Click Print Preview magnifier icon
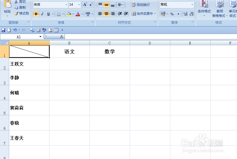The height and width of the screenshot is (159, 237). click(x=50, y=30)
